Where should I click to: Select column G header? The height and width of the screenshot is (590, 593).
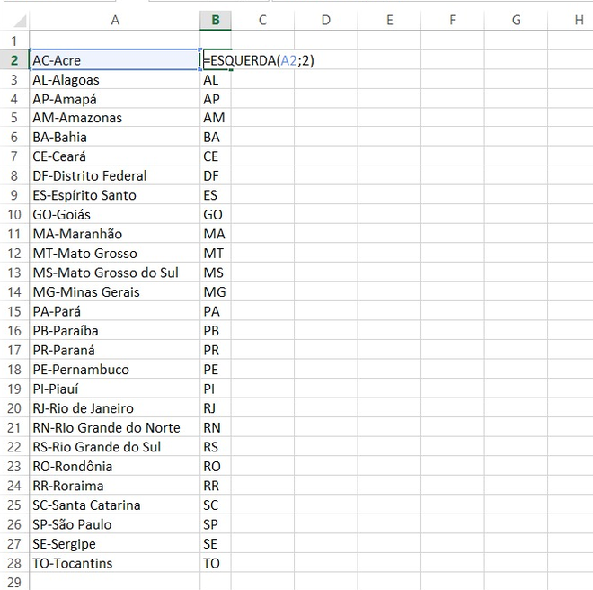coord(516,20)
